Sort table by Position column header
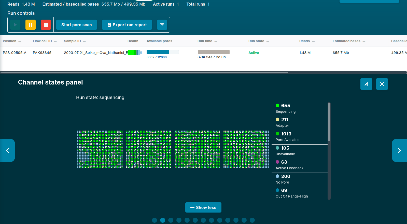Image resolution: width=407 pixels, height=224 pixels. coord(10,41)
